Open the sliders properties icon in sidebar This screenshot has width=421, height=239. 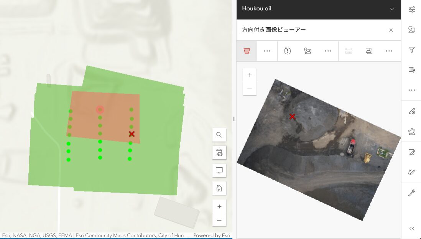pyautogui.click(x=412, y=10)
